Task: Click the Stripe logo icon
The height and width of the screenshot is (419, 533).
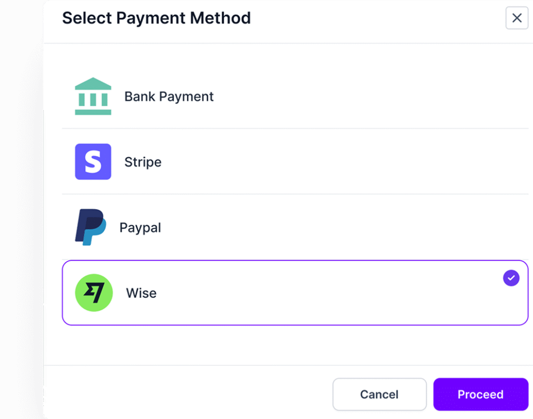Action: pyautogui.click(x=93, y=162)
